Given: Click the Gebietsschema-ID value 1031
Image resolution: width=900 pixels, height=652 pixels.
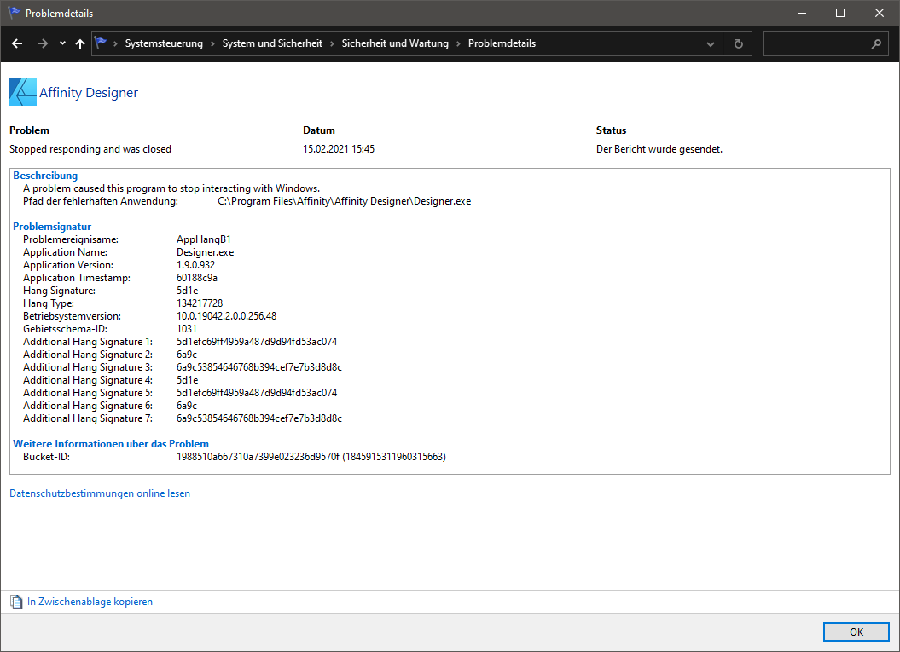Looking at the screenshot, I should 187,329.
